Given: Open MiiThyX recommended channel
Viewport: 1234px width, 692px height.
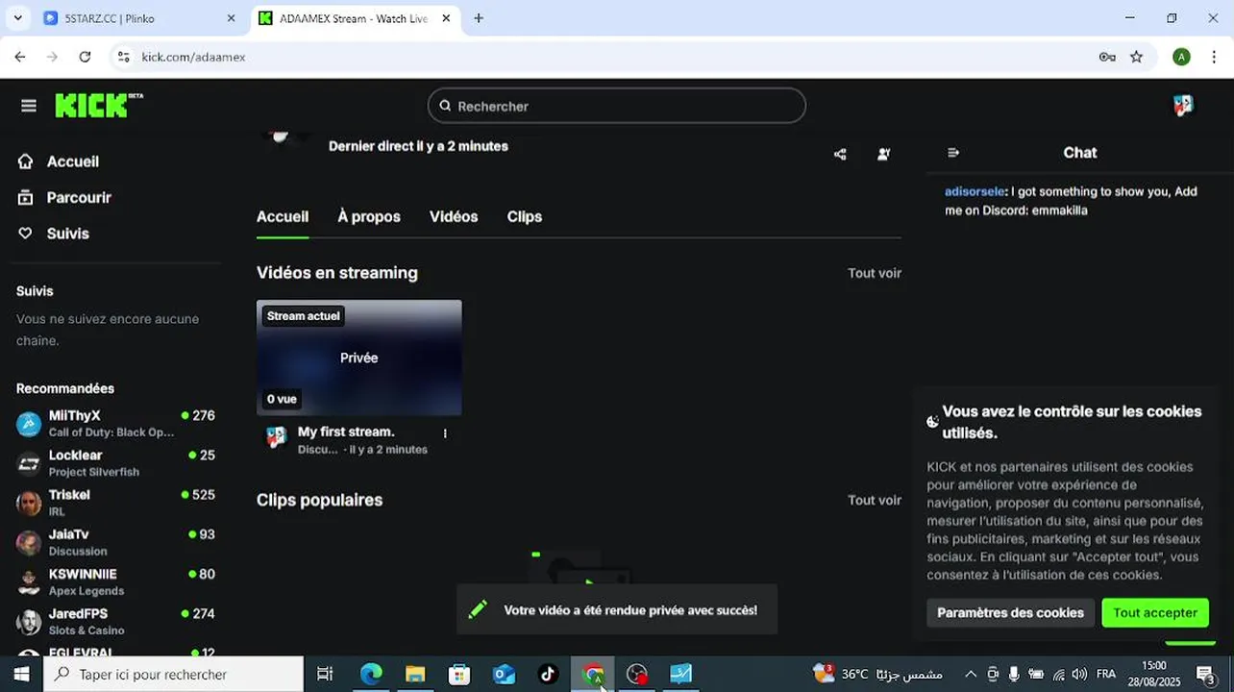Looking at the screenshot, I should [x=115, y=423].
